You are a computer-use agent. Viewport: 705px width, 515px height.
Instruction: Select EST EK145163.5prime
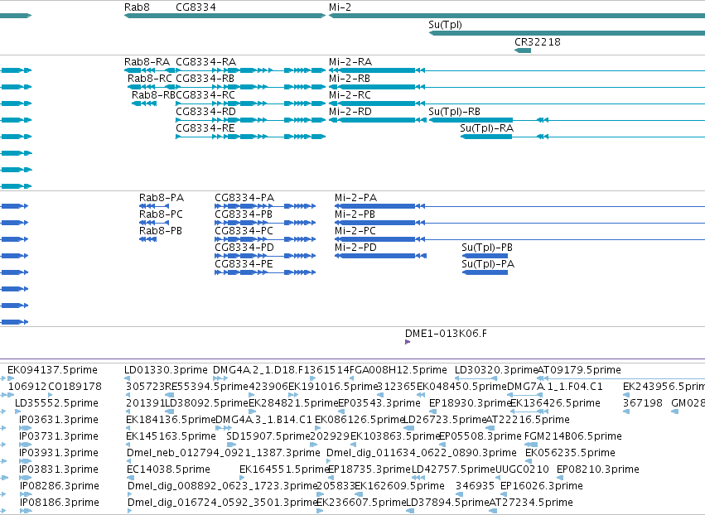[171, 436]
